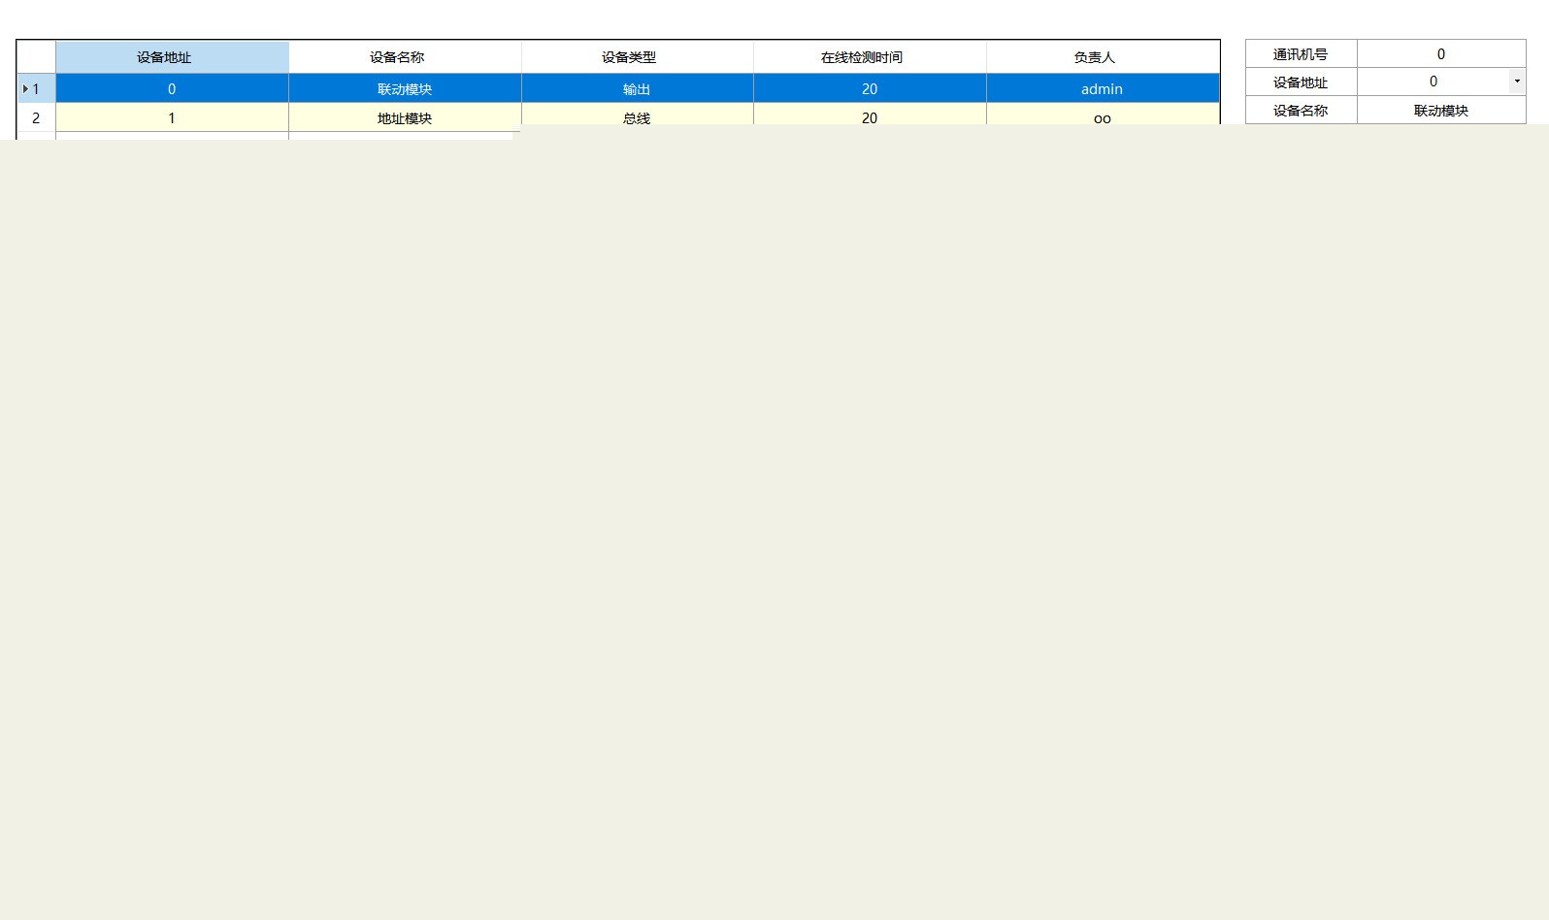The width and height of the screenshot is (1549, 920).
Task: Select row header number 1
Action: 36,88
